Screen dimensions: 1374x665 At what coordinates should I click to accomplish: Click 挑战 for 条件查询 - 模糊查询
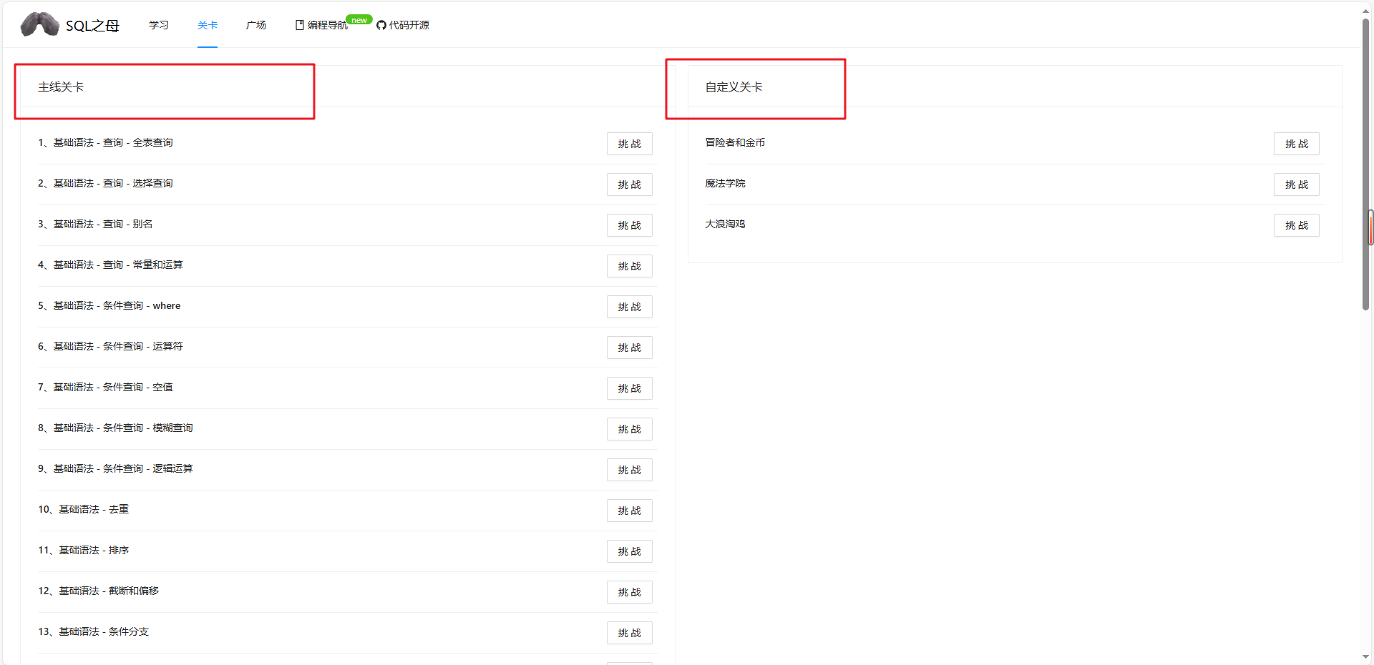click(x=629, y=429)
